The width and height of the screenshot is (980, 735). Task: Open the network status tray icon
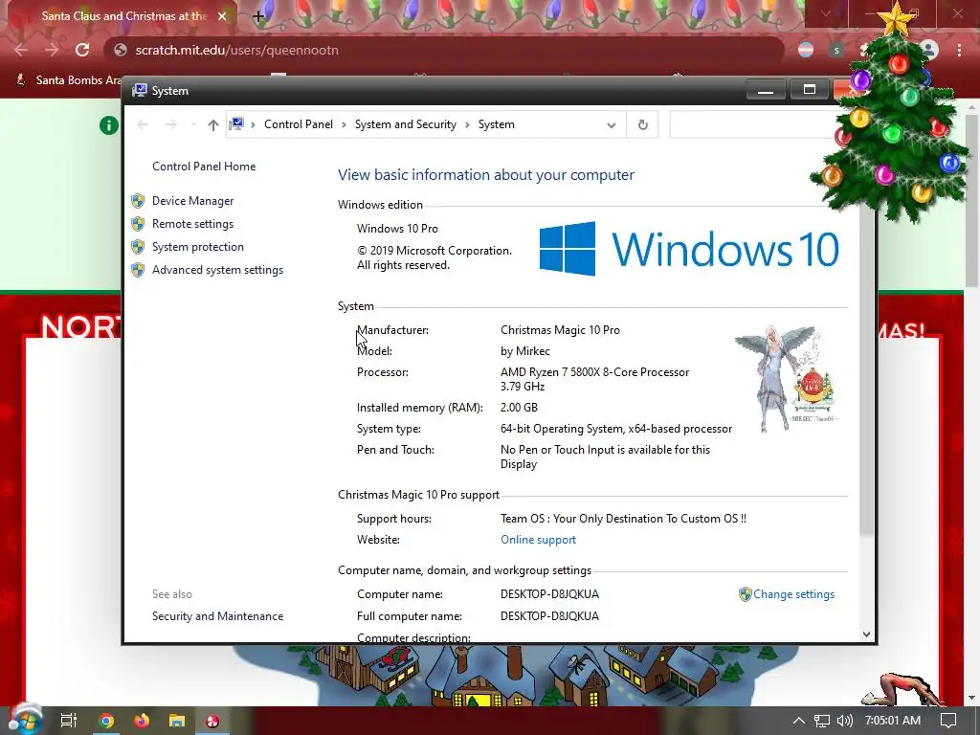coord(822,721)
